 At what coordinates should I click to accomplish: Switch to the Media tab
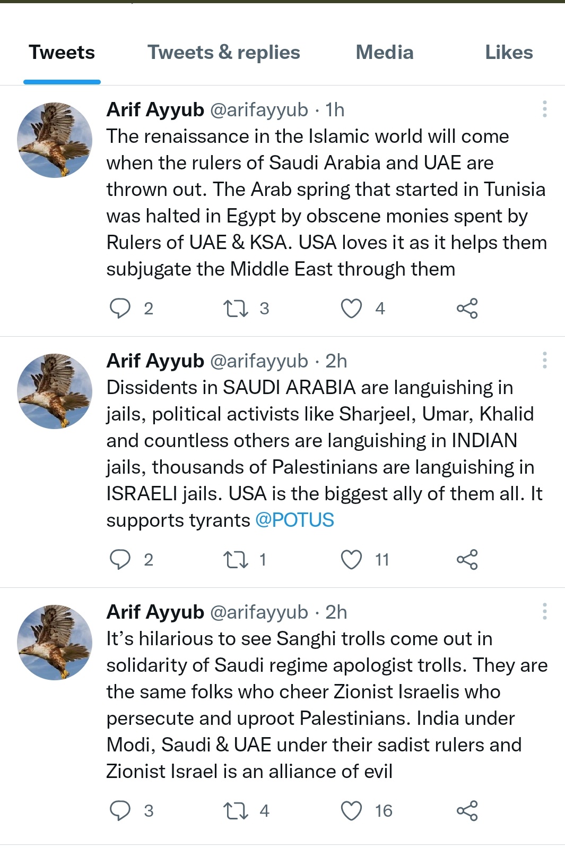tap(385, 52)
